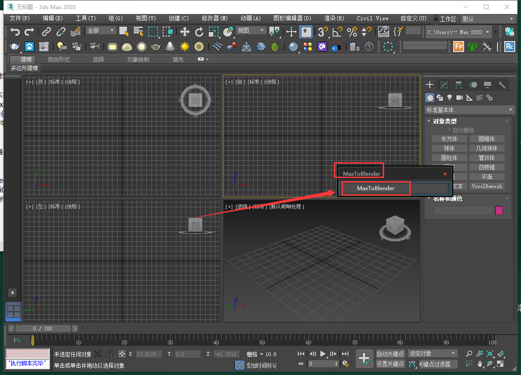Select the Move tool icon
Image resolution: width=521 pixels, height=375 pixels.
pyautogui.click(x=185, y=32)
